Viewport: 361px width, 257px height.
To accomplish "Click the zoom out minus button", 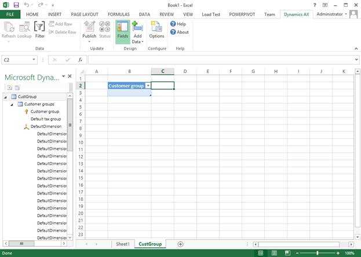I will pos(297,253).
